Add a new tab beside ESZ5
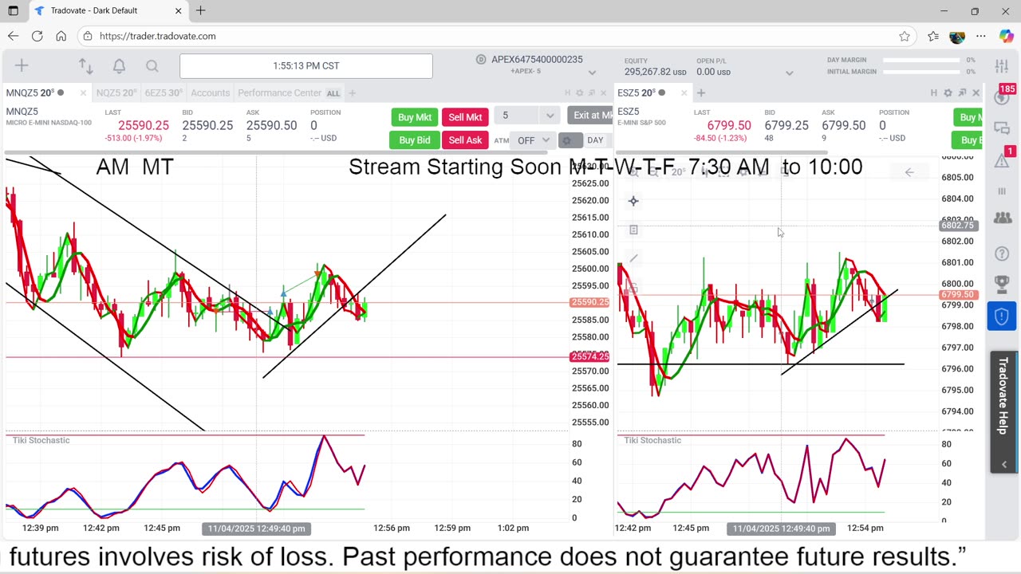Image resolution: width=1021 pixels, height=574 pixels. coord(701,93)
